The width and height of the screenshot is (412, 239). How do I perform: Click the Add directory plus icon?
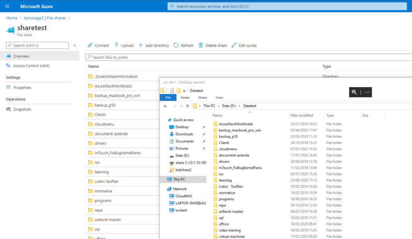click(140, 45)
